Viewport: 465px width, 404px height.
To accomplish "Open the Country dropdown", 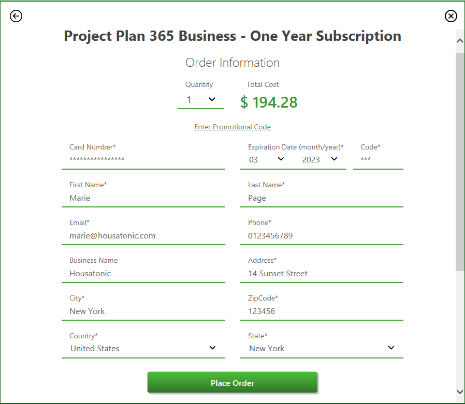I will 143,348.
